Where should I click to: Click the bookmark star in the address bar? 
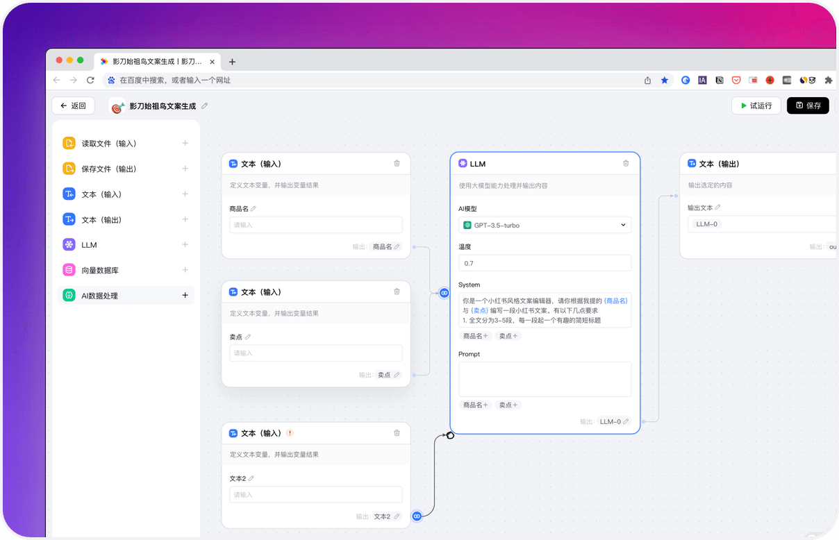coord(665,81)
